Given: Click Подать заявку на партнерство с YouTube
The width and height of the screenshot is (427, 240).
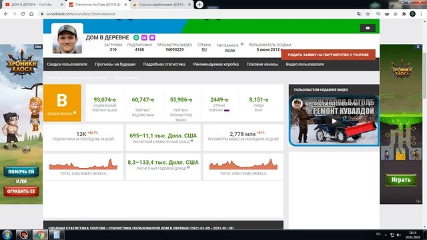Looking at the screenshot, I should [x=328, y=55].
